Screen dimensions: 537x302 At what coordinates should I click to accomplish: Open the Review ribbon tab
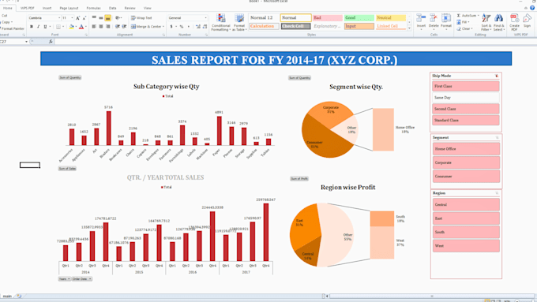tap(130, 8)
